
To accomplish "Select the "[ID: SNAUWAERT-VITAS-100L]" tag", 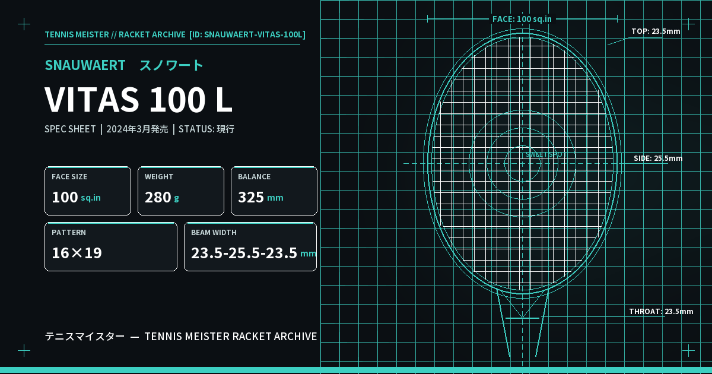I will (x=247, y=34).
